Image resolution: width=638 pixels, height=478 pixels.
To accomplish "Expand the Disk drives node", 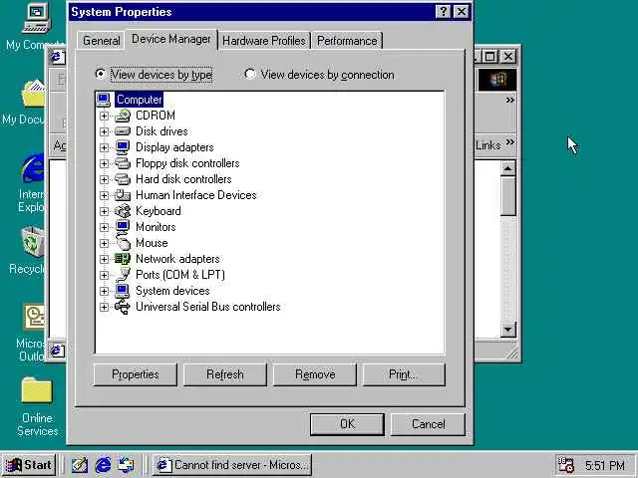I will [104, 131].
